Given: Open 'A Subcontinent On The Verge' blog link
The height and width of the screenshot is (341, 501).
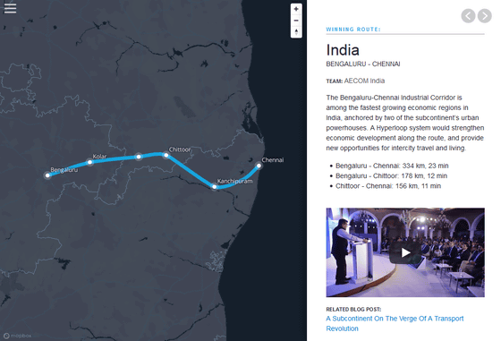Looking at the screenshot, I should [395, 323].
